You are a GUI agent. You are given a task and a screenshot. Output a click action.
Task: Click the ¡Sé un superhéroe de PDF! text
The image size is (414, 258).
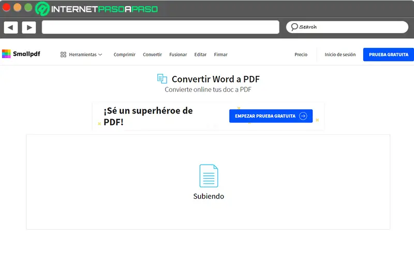[148, 116]
